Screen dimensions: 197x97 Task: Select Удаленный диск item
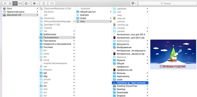click(20, 12)
